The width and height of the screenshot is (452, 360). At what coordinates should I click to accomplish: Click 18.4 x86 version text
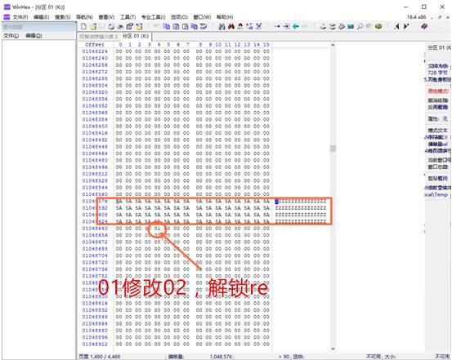click(x=416, y=17)
